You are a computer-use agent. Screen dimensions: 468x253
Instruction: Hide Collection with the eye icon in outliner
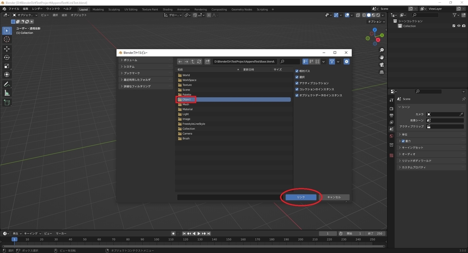(459, 26)
